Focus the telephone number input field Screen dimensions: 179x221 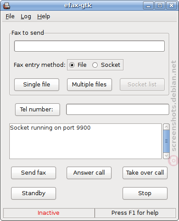tap(118, 110)
